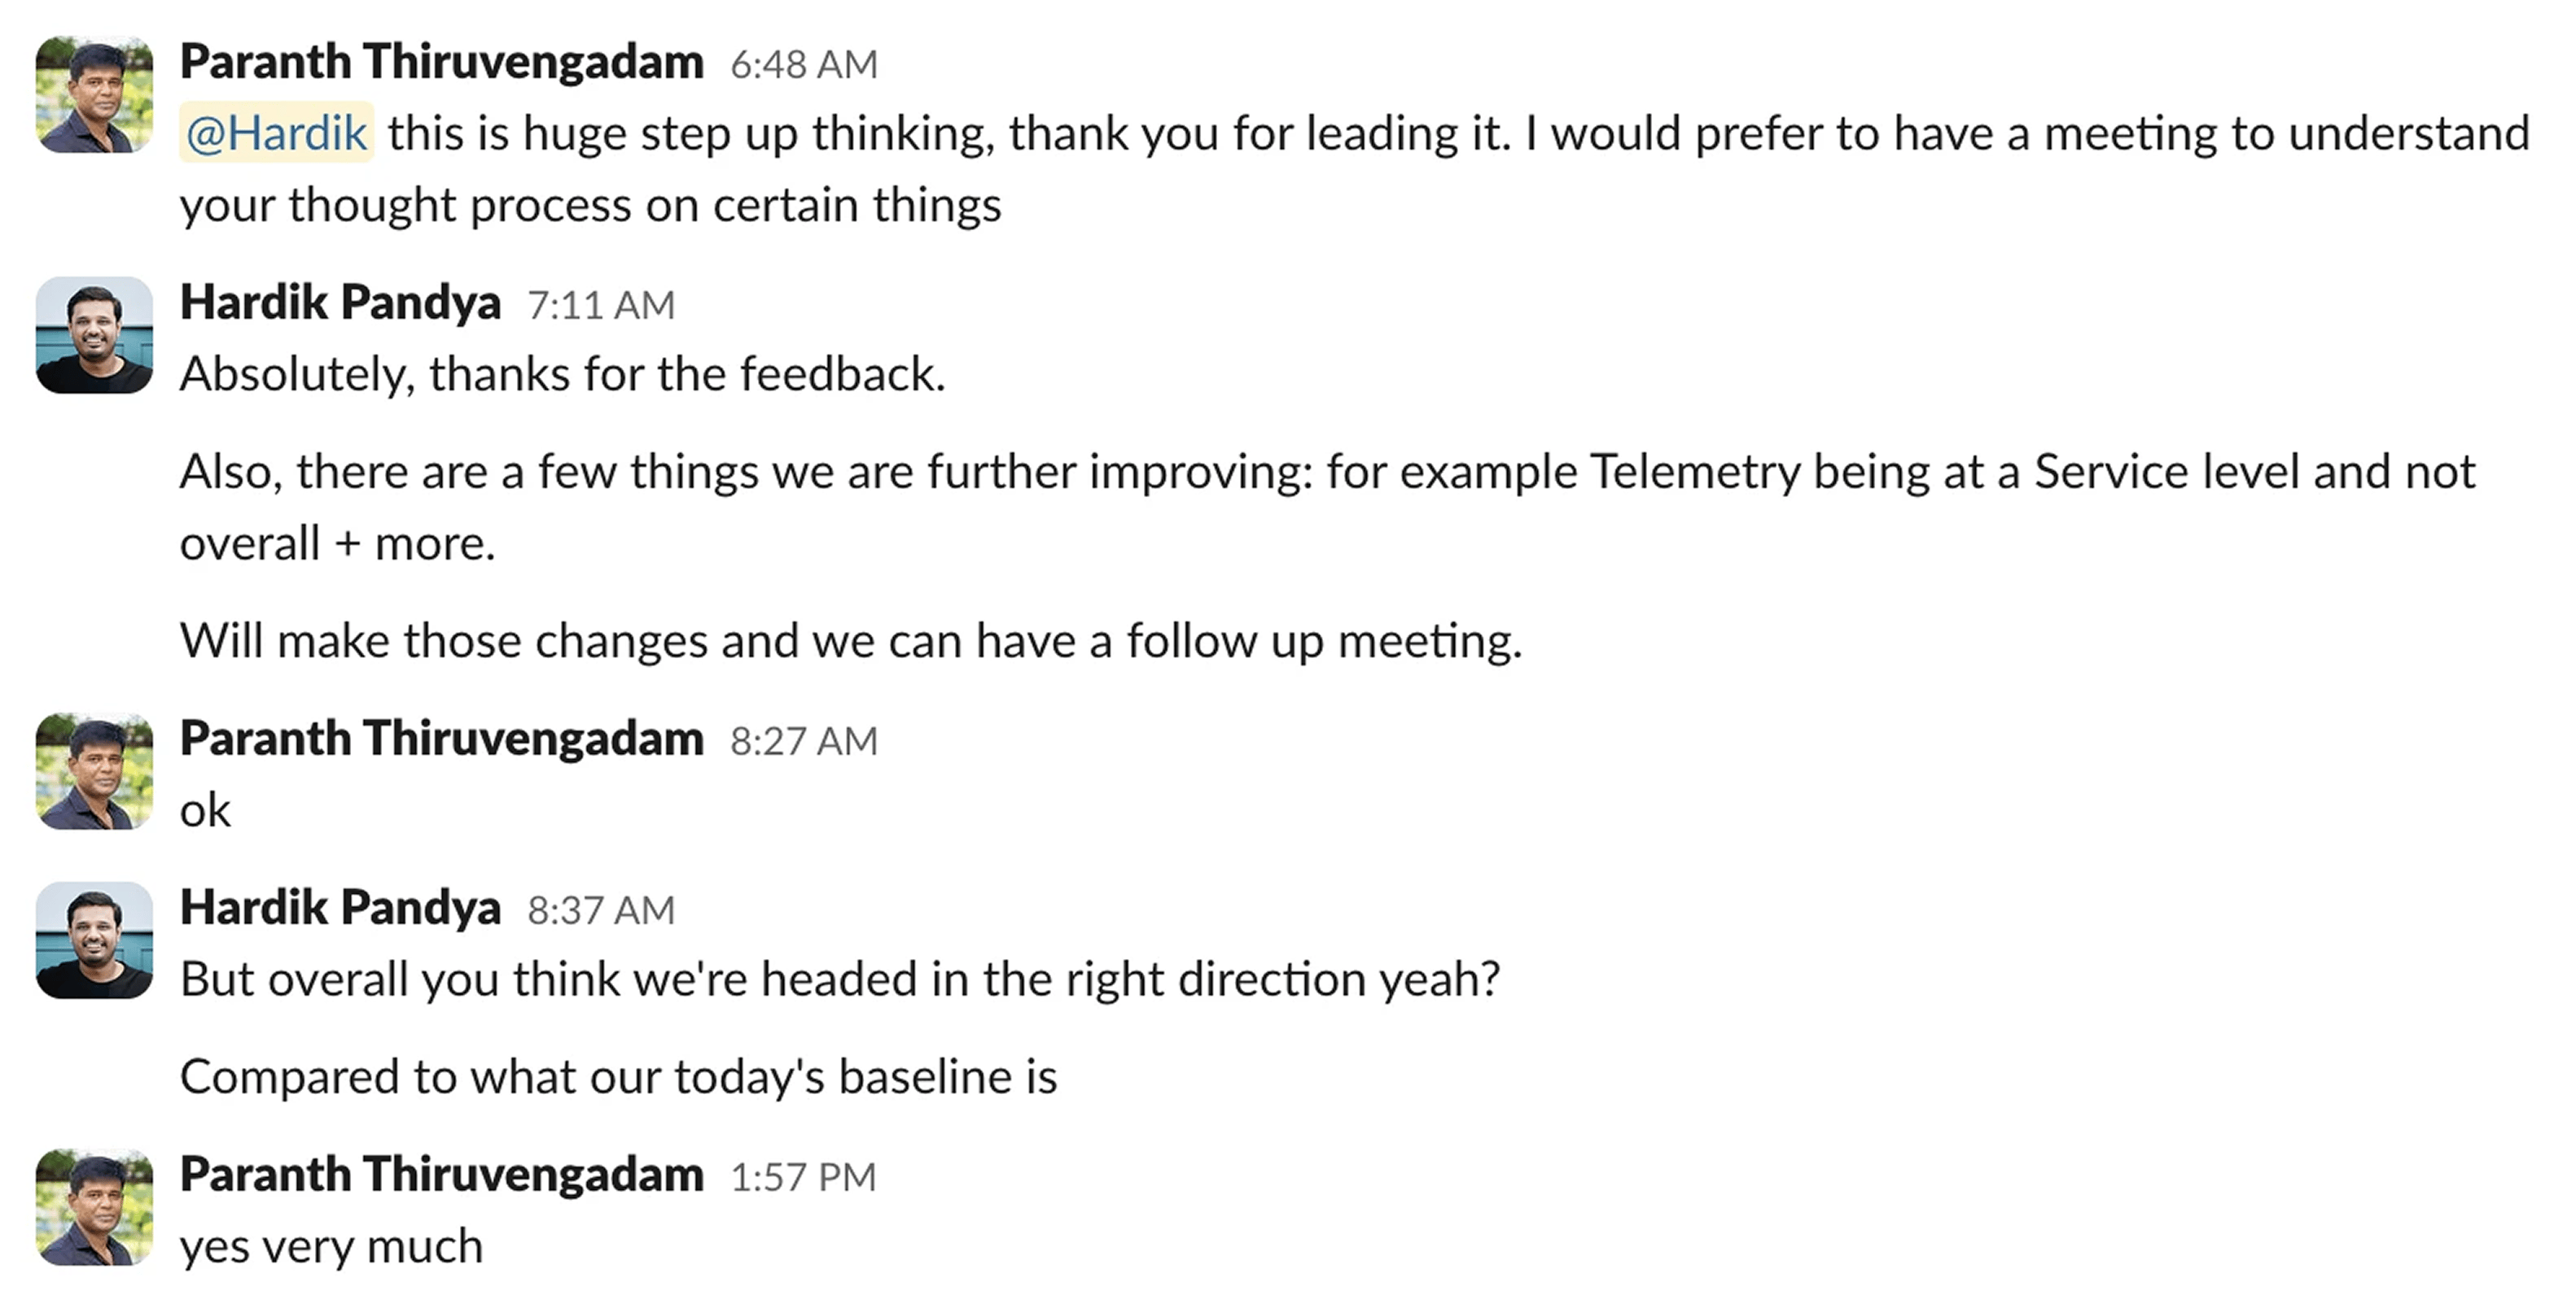The height and width of the screenshot is (1308, 2576).
Task: Click the "ok" reply message
Action: (x=205, y=810)
